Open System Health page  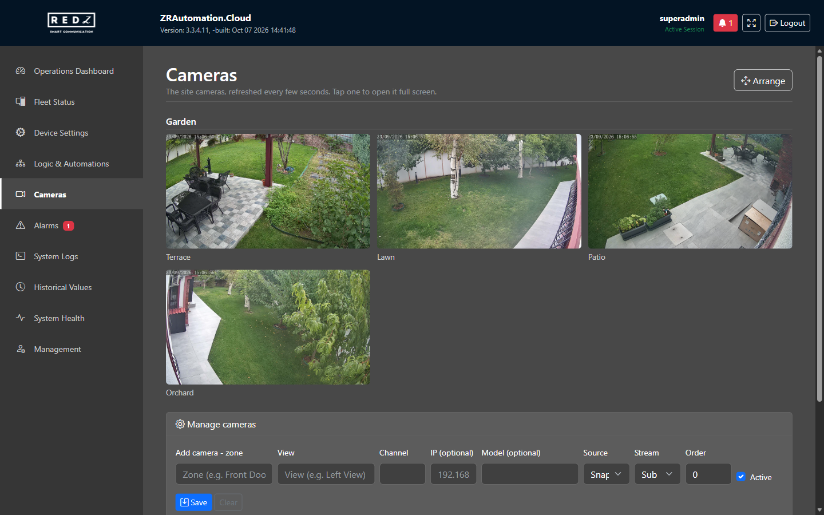pyautogui.click(x=72, y=318)
